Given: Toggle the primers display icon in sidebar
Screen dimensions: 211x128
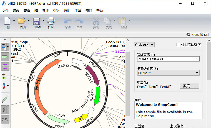Looking at the screenshot, I should click(5, 66).
